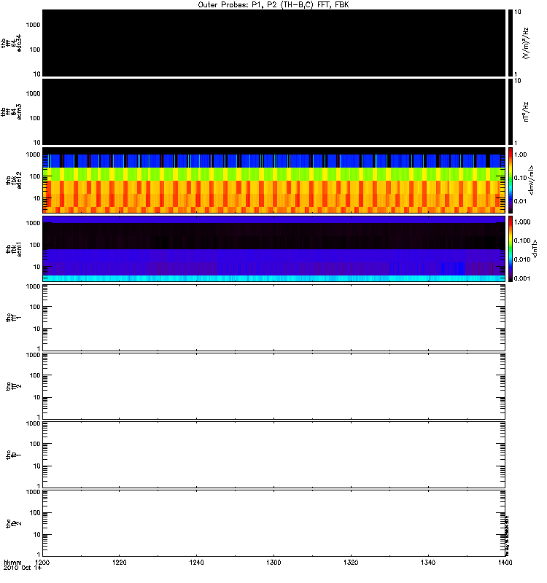Click the 'thb fff 64 scm3' axis label
The height and width of the screenshot is (583, 547).
tap(12, 112)
